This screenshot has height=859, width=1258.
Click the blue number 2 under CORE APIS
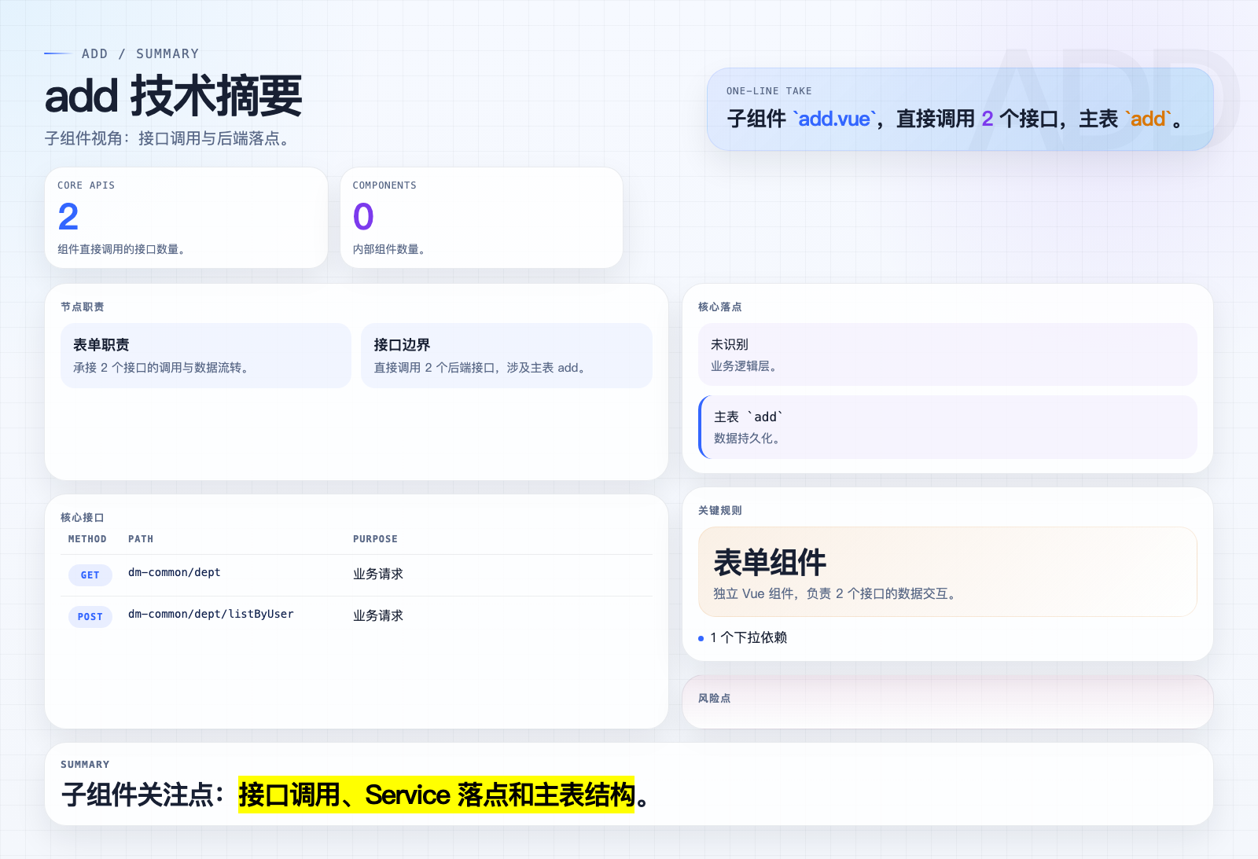68,217
